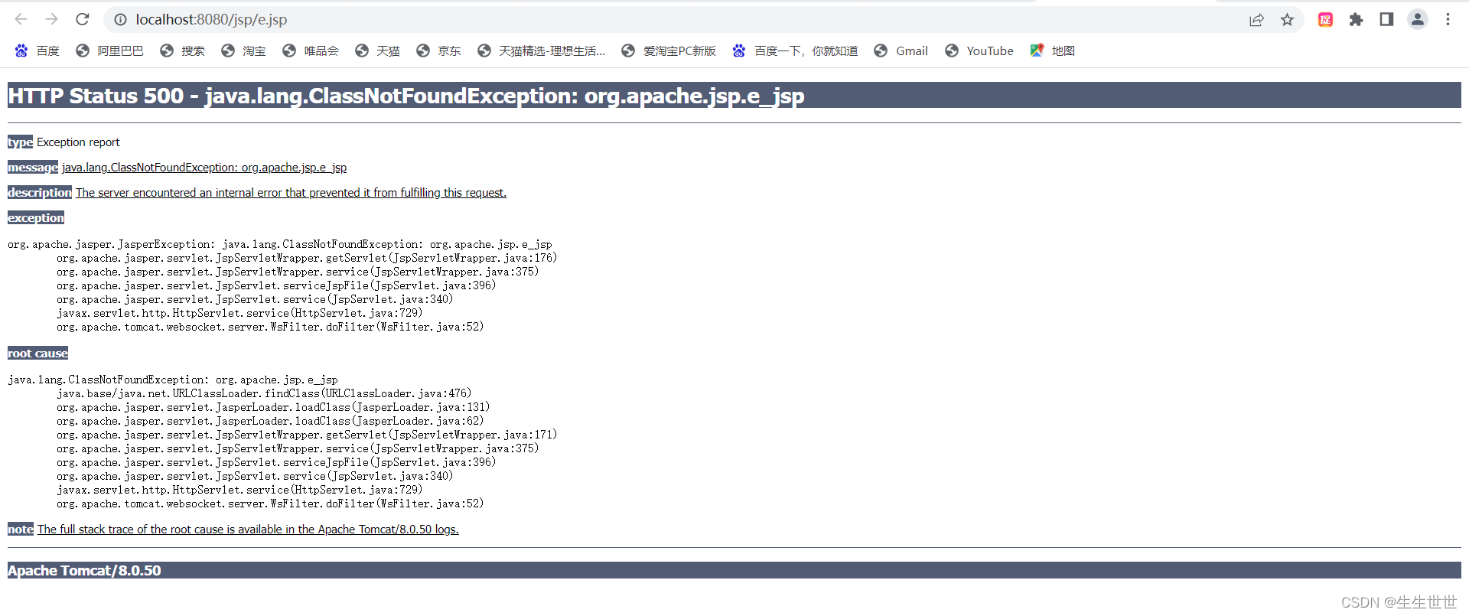Click the message text ClassNotFoundException org.apache.jsp.e_jsp
Image resolution: width=1469 pixels, height=616 pixels.
[204, 168]
